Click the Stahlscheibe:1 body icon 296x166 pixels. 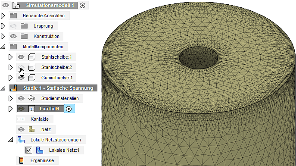click(x=32, y=57)
